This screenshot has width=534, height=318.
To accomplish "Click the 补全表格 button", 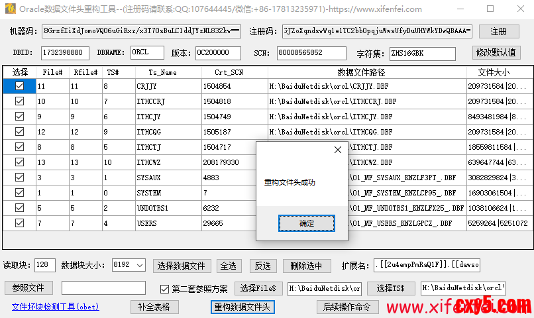I will (154, 307).
